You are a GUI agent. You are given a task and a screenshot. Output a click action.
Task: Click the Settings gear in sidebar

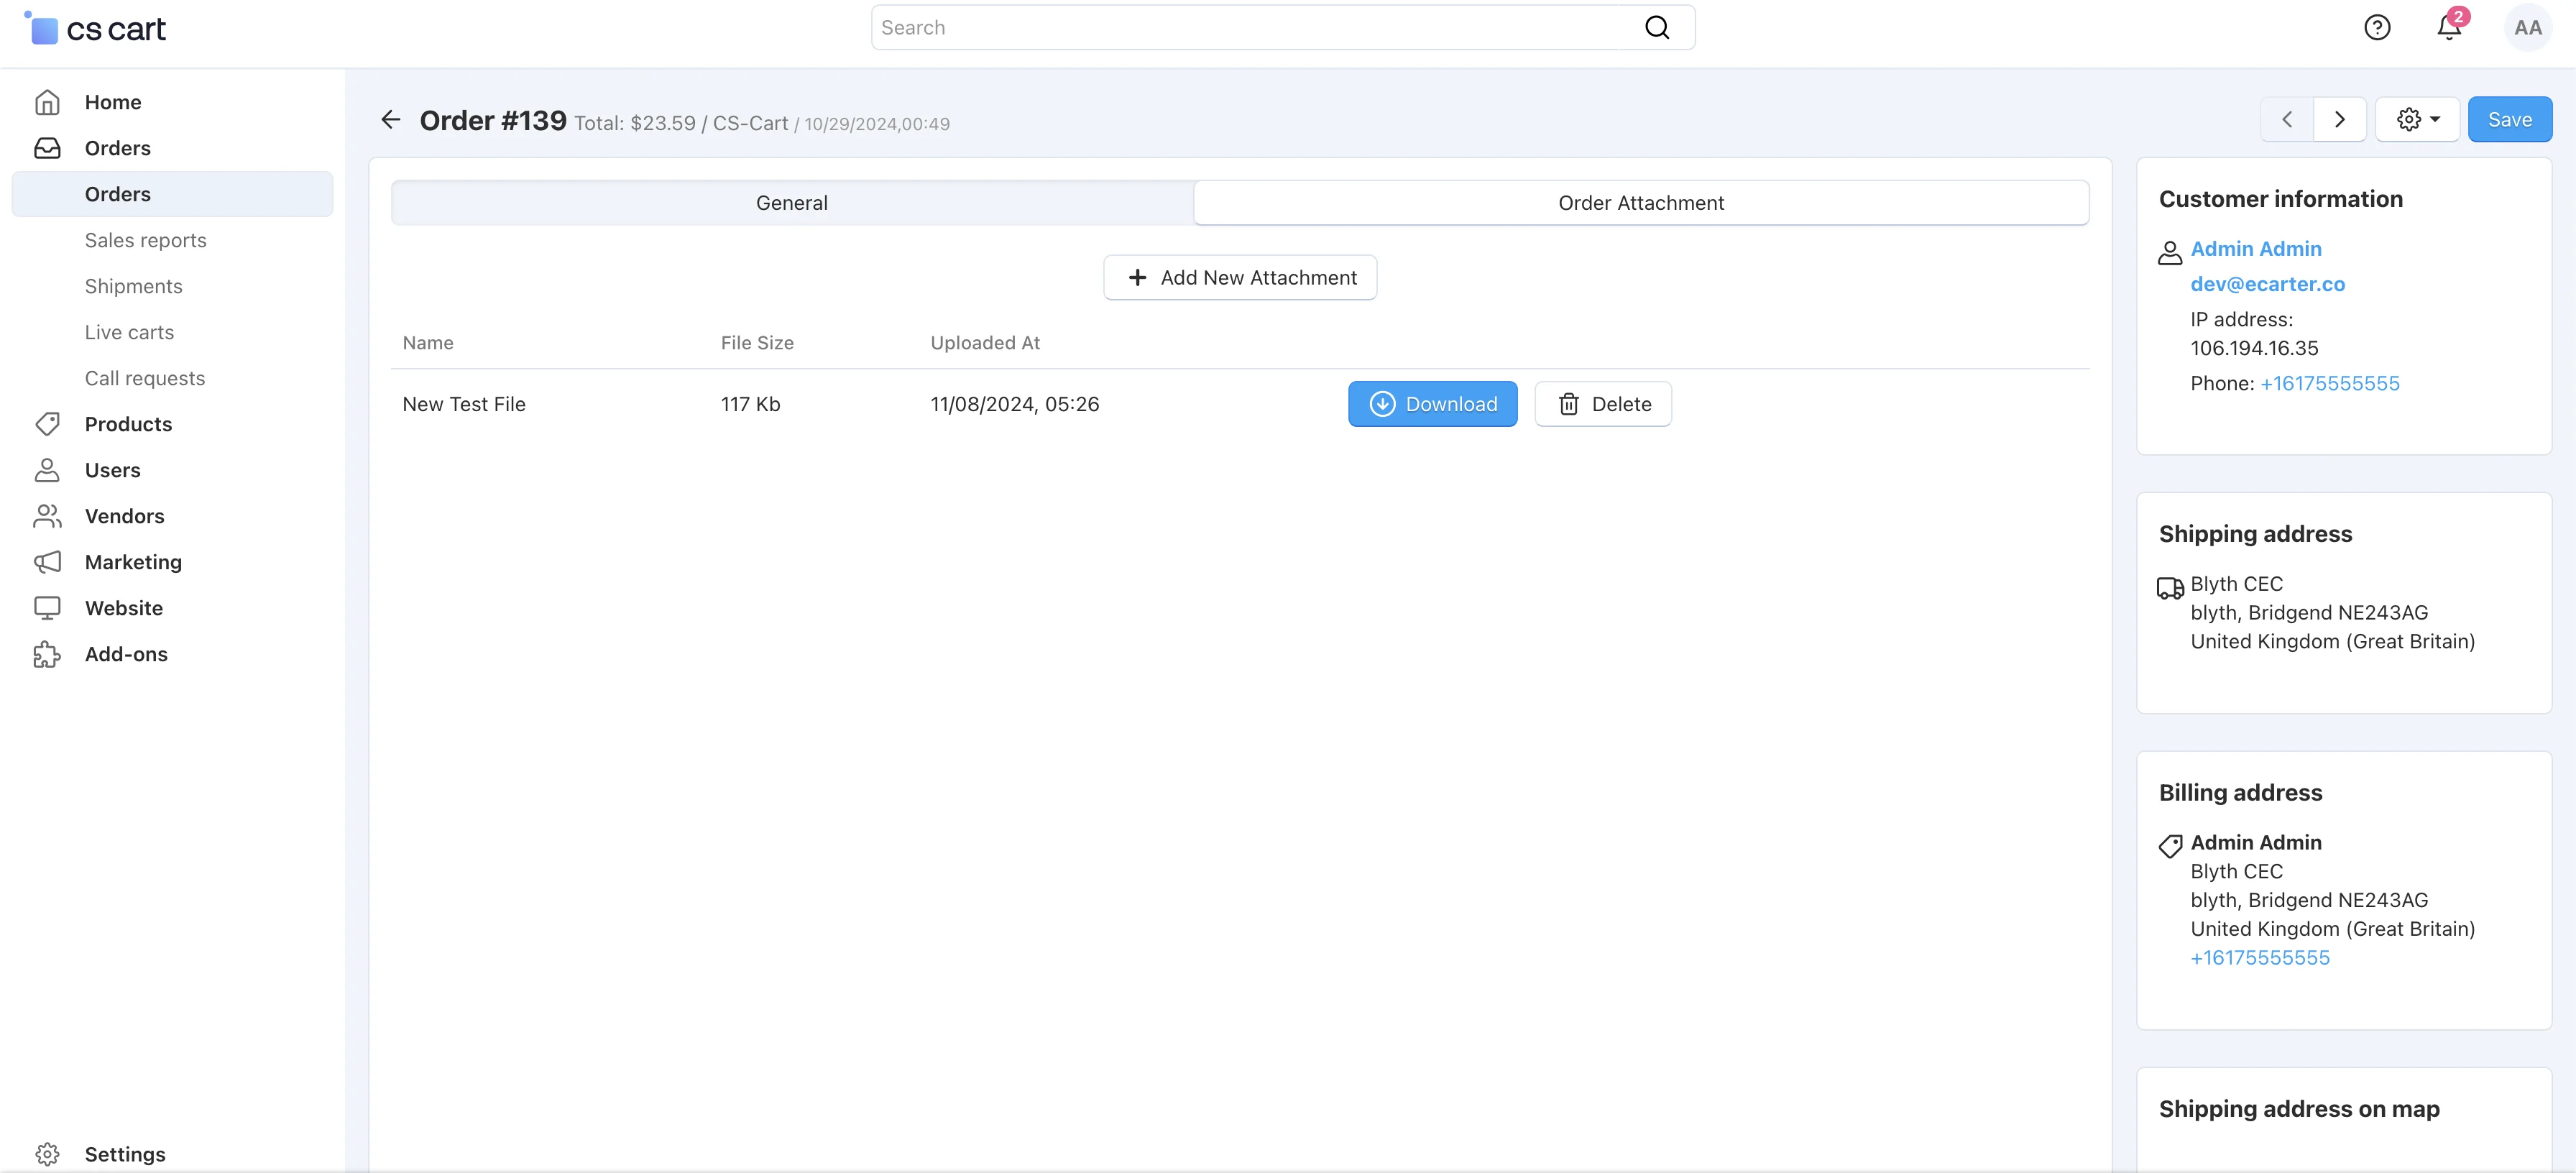tap(47, 1154)
